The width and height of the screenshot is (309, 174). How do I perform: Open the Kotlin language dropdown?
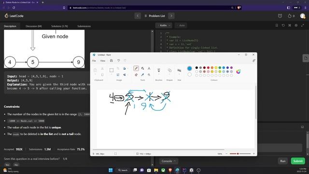click(164, 26)
